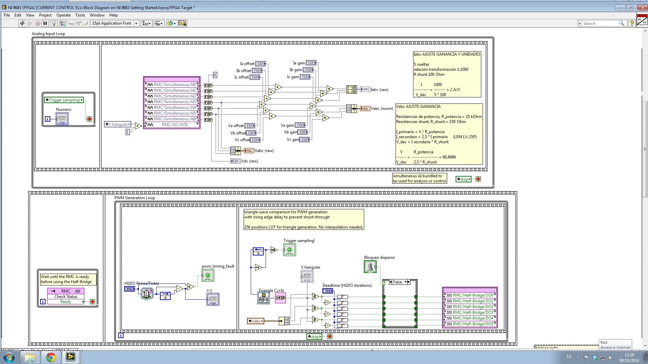648x364 pixels.
Task: Open the Window menu
Action: (97, 15)
